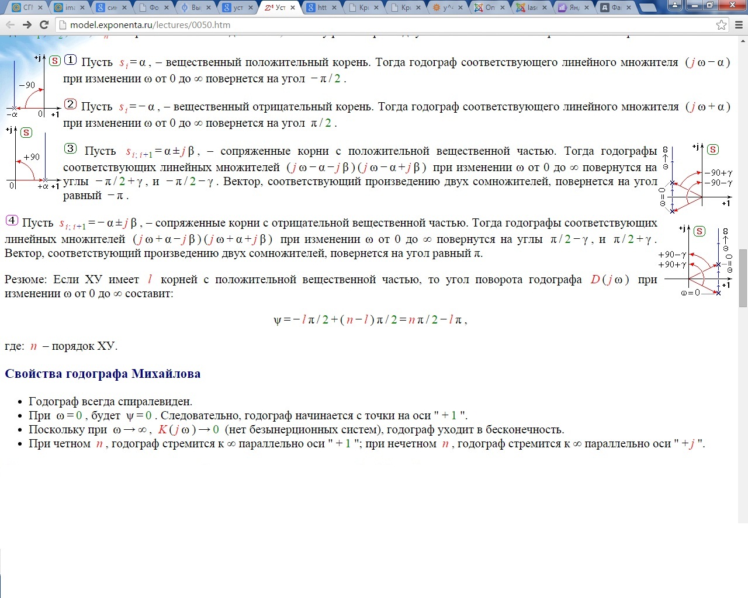Click heading 'Свойства годографа Михайлова'
Viewport: 748px width, 598px height.
pyautogui.click(x=103, y=374)
